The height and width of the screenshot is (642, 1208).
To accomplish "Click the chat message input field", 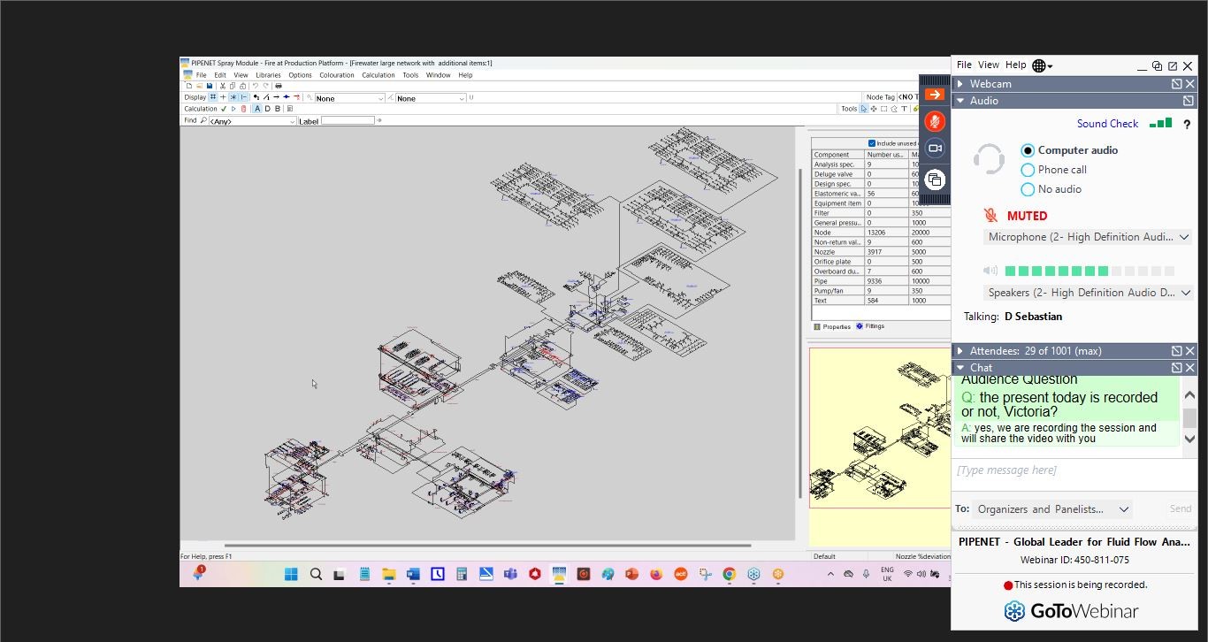I will 1074,475.
